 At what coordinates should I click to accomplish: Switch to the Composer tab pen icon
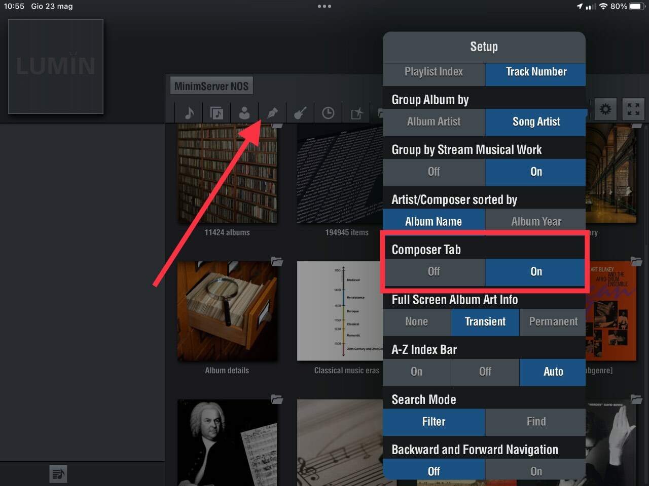pos(272,112)
